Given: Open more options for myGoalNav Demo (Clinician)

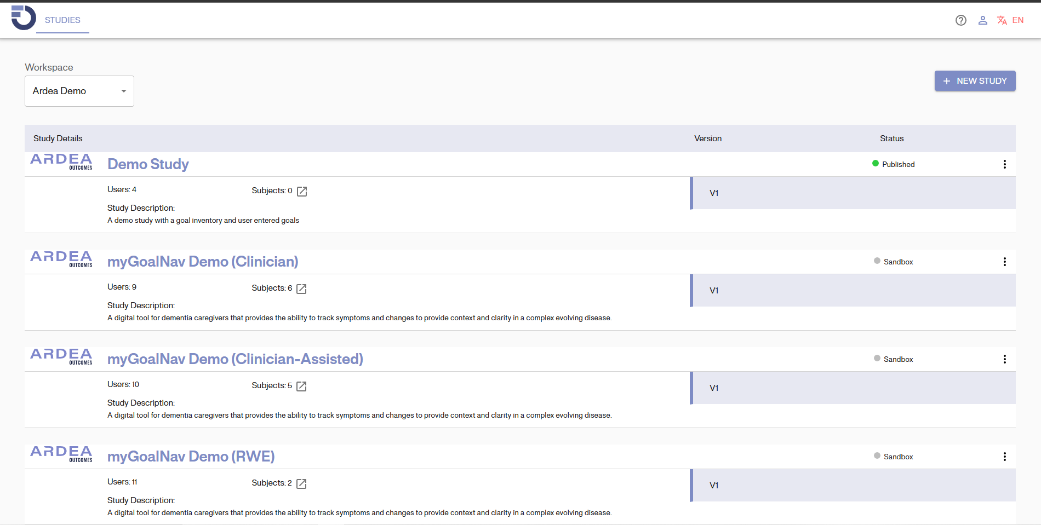Looking at the screenshot, I should pos(1004,262).
